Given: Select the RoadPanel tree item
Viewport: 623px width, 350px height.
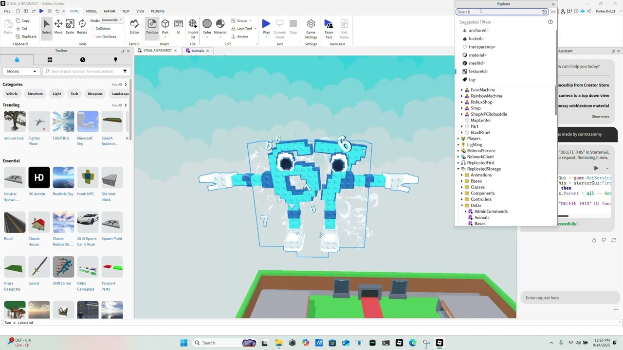Looking at the screenshot, I should coord(480,133).
